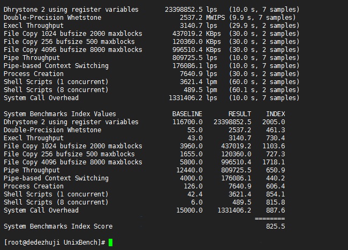Click the File Copy 1024 baseline value 3960.0
This screenshot has height=250, width=348.
[x=191, y=146]
